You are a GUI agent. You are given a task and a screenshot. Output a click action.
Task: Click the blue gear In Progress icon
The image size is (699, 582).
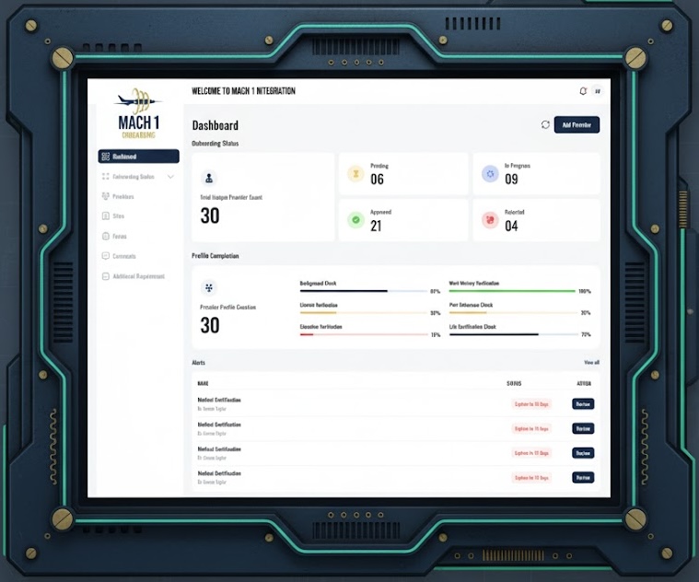490,174
